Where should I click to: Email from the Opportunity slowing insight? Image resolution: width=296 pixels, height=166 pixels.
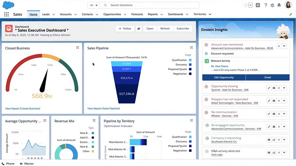click(x=274, y=88)
